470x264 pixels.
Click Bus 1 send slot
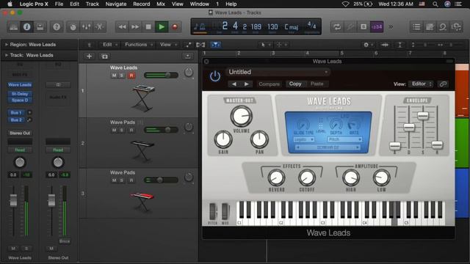pos(17,113)
